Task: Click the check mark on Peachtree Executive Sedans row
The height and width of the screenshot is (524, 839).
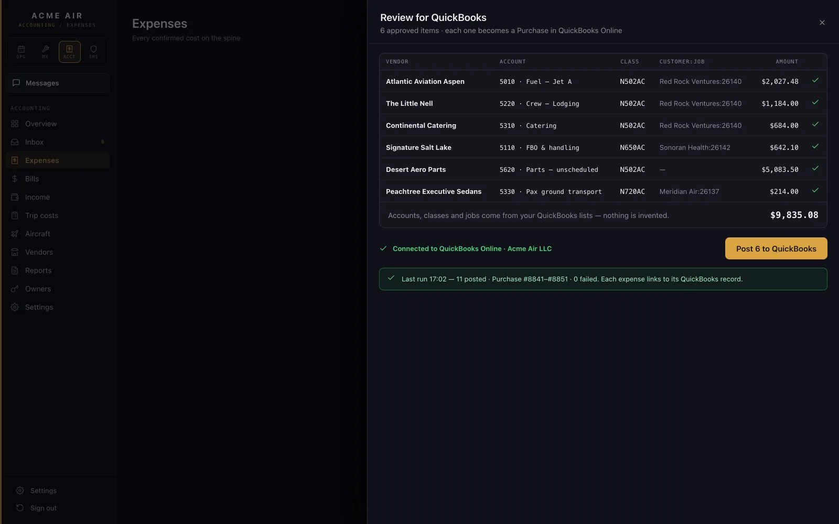Action: (815, 190)
